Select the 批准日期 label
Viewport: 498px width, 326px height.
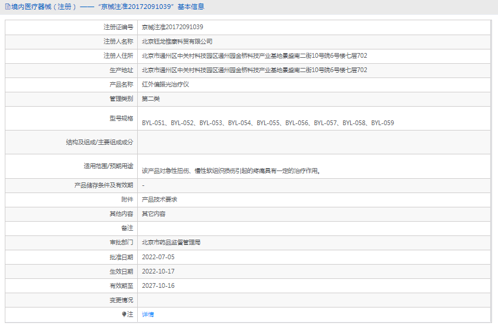click(x=121, y=257)
